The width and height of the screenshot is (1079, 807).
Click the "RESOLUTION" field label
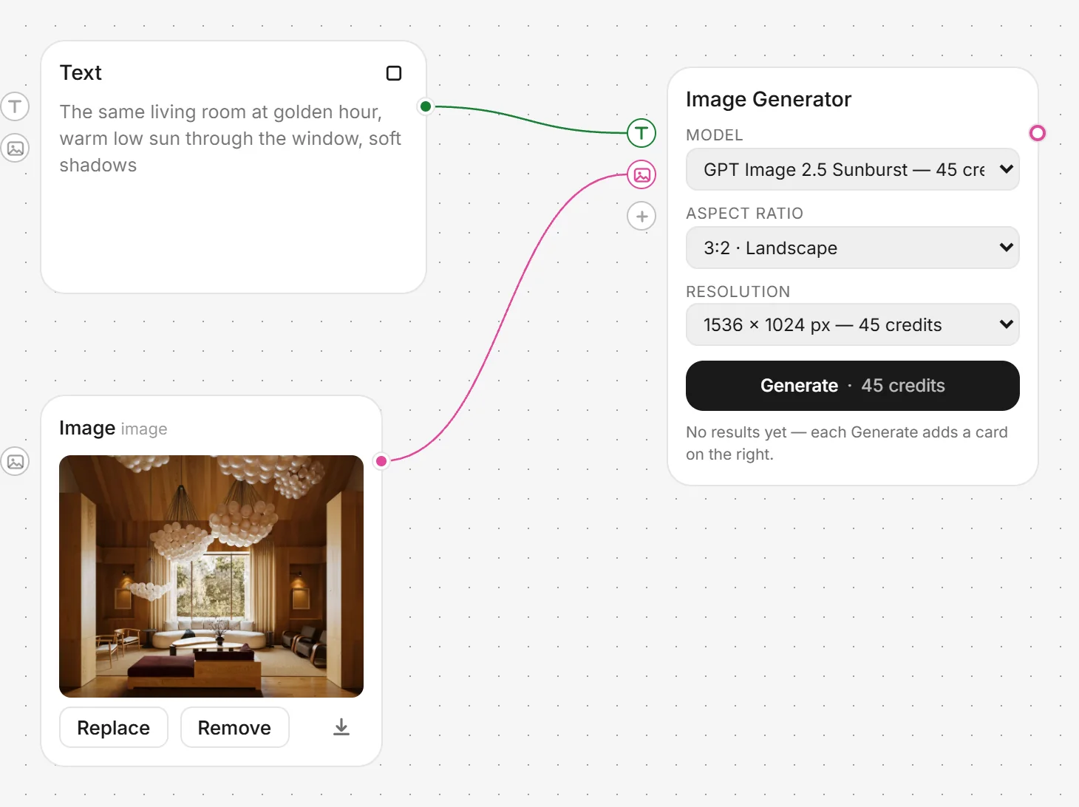738,292
